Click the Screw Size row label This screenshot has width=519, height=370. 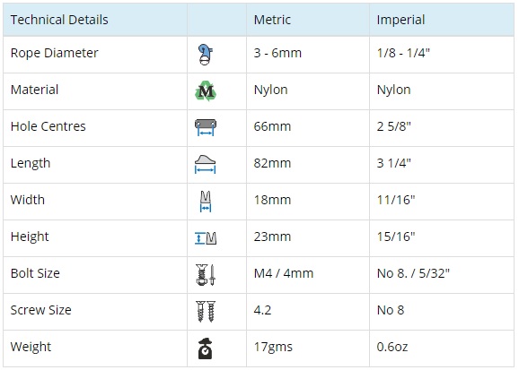click(x=40, y=310)
